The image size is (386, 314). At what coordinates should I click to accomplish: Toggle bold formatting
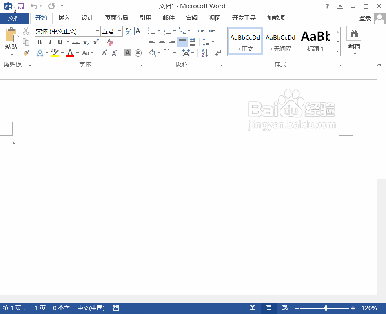coord(40,42)
